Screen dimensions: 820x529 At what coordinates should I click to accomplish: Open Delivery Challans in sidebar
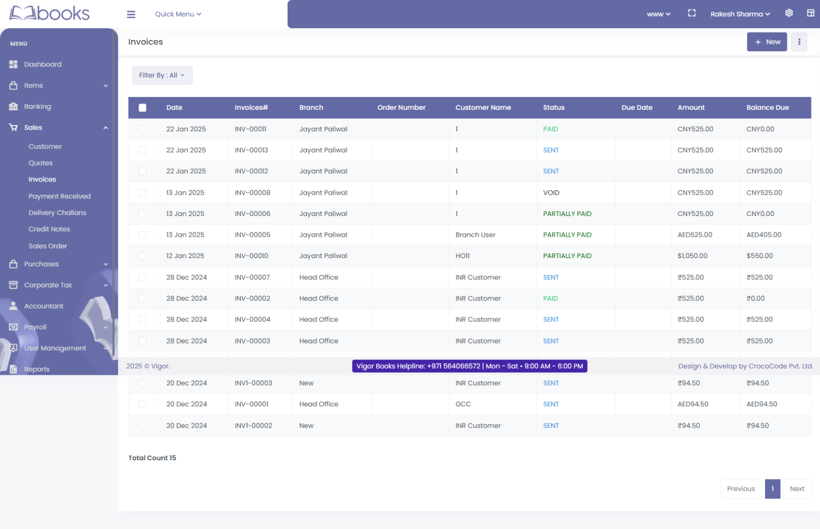pos(58,213)
